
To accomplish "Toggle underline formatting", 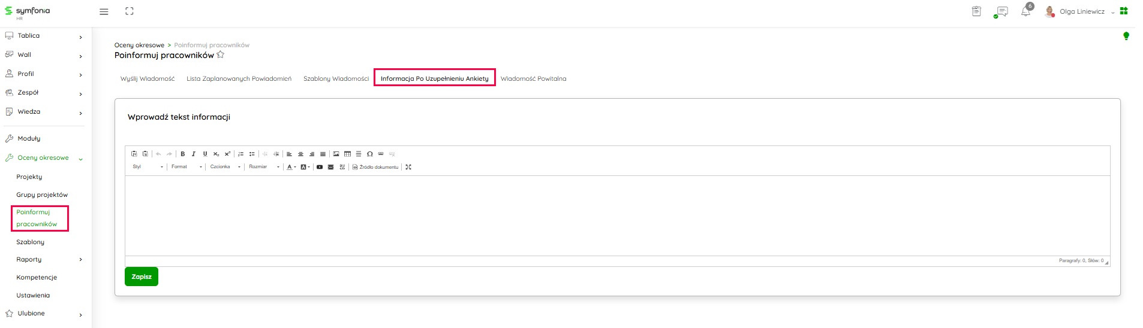I will [205, 154].
